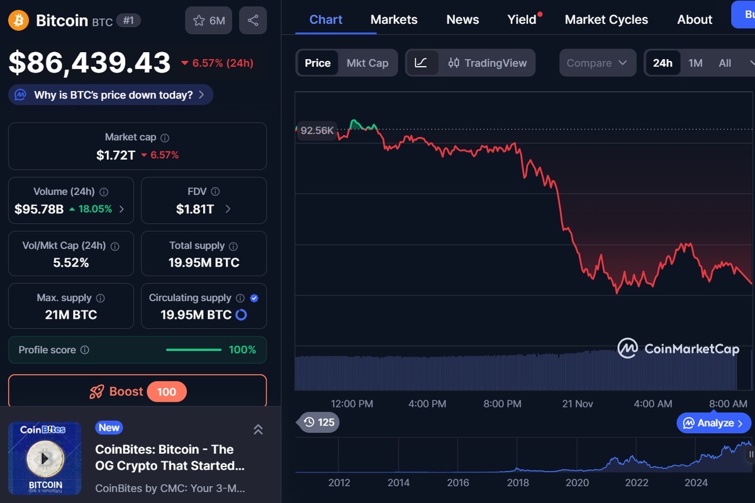The width and height of the screenshot is (755, 503).
Task: Click the Profile score info icon
Action: 85,350
